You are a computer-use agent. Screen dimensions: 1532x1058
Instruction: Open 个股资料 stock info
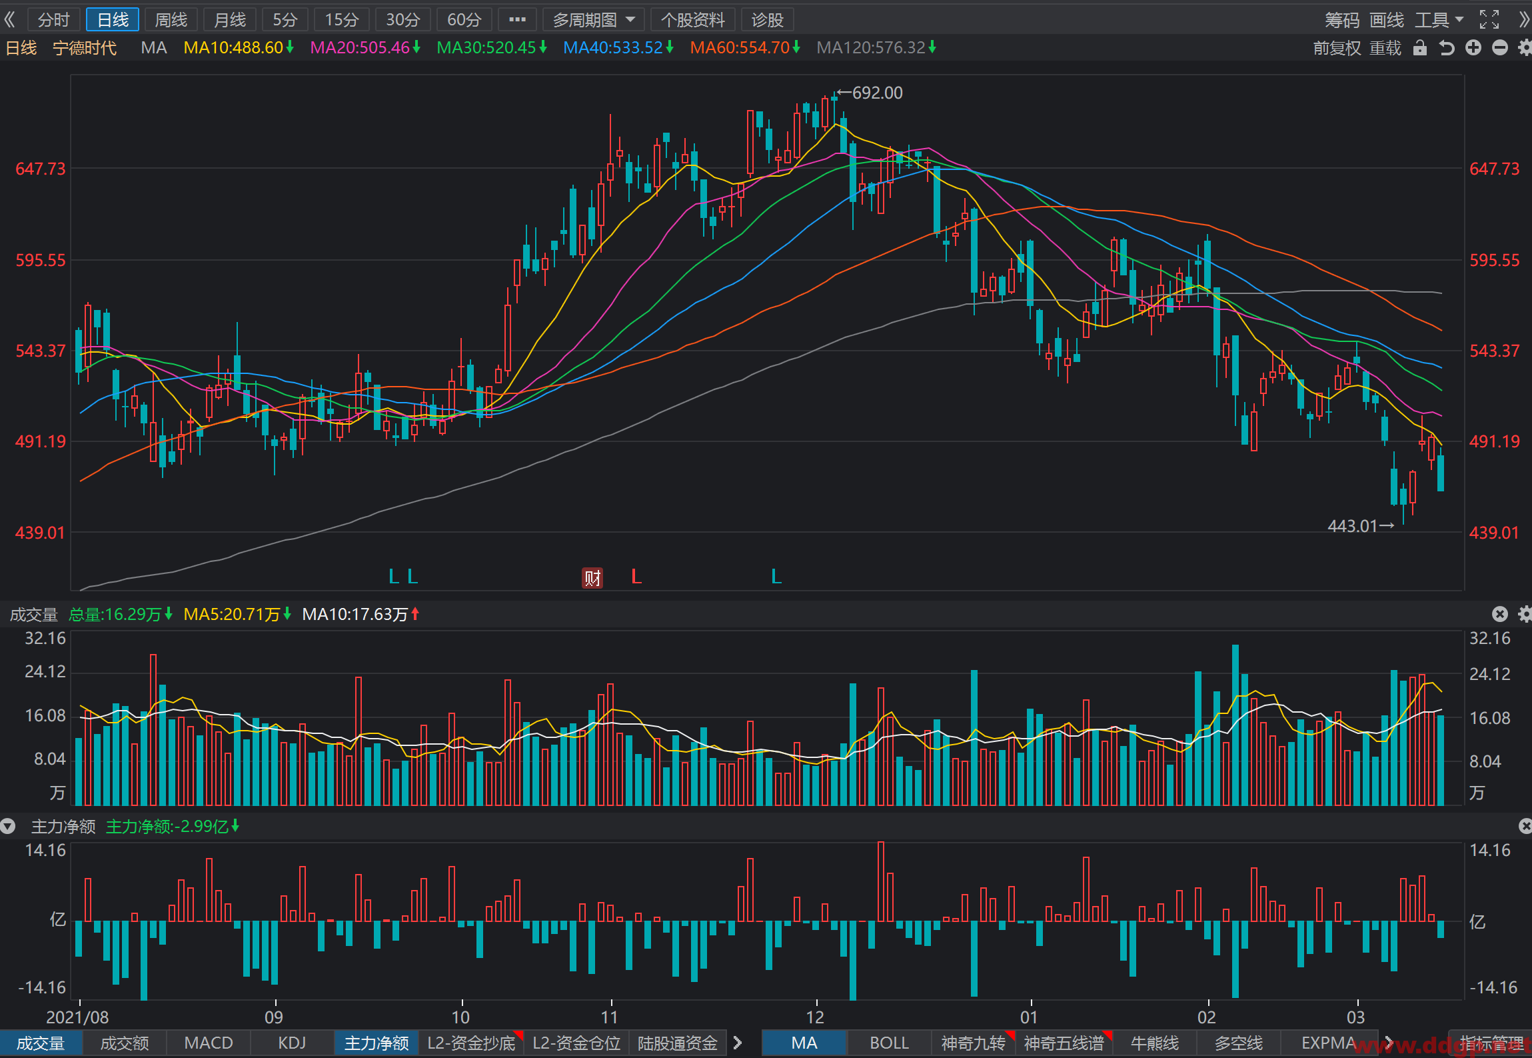(693, 19)
